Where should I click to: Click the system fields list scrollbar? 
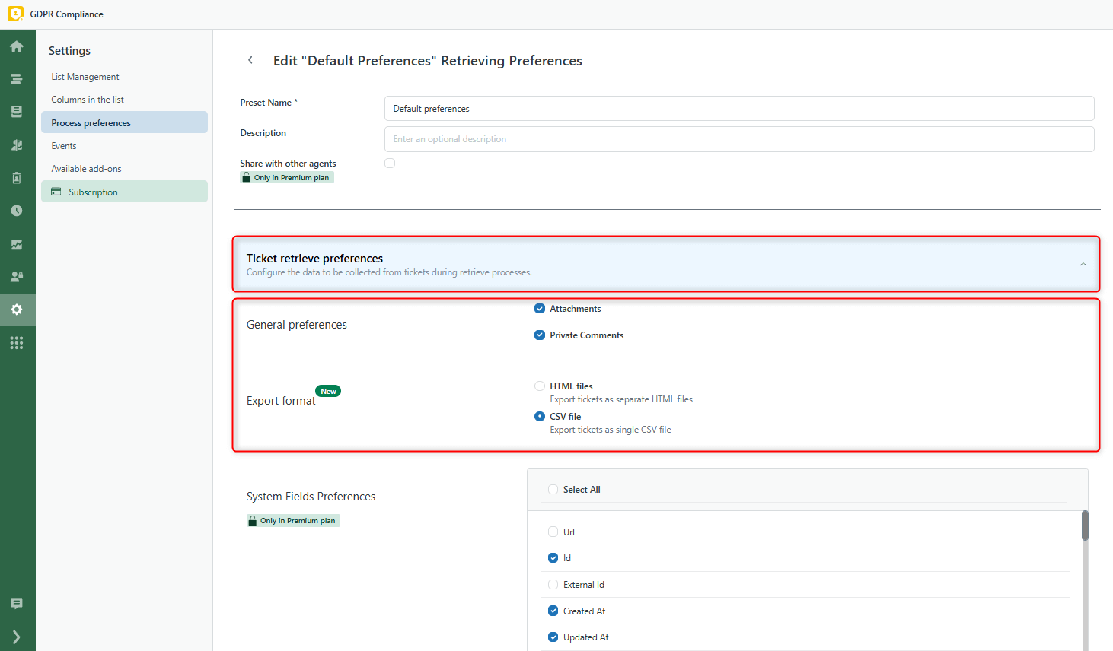click(1085, 526)
